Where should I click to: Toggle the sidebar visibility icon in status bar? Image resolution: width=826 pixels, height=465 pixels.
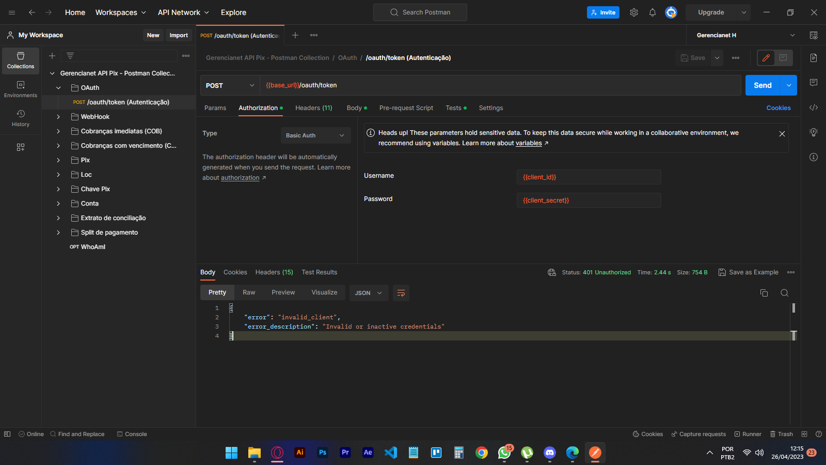click(x=7, y=434)
